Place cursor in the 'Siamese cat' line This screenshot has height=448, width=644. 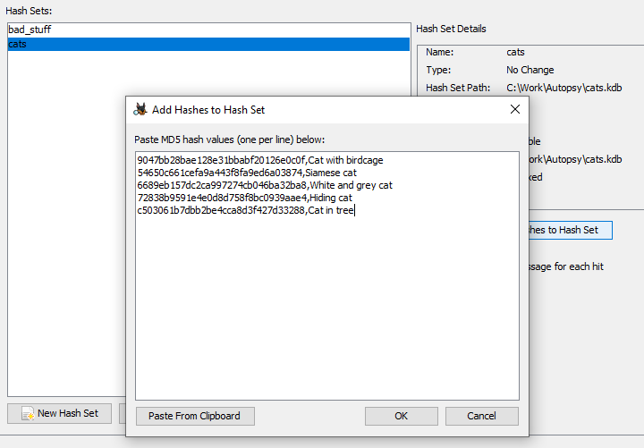click(246, 173)
